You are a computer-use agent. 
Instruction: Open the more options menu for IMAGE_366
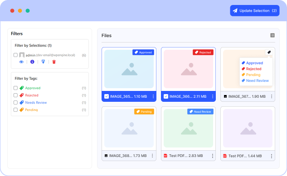point(213,96)
